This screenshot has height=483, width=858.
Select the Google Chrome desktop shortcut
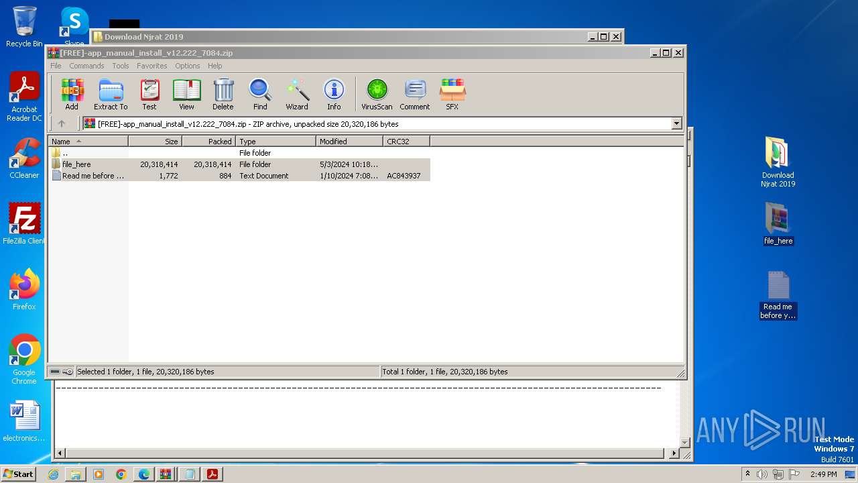[24, 360]
